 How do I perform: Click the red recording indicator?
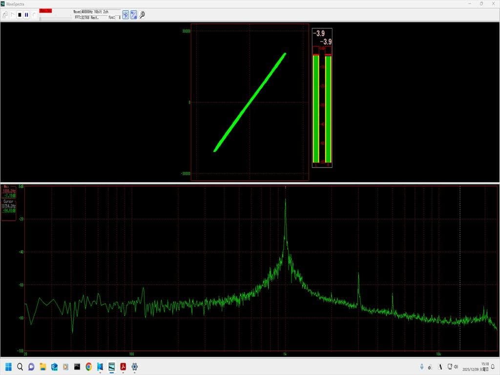click(x=45, y=11)
